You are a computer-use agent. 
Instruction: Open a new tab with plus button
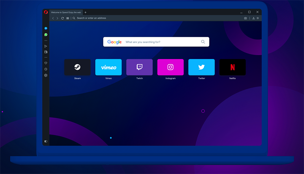[85, 13]
